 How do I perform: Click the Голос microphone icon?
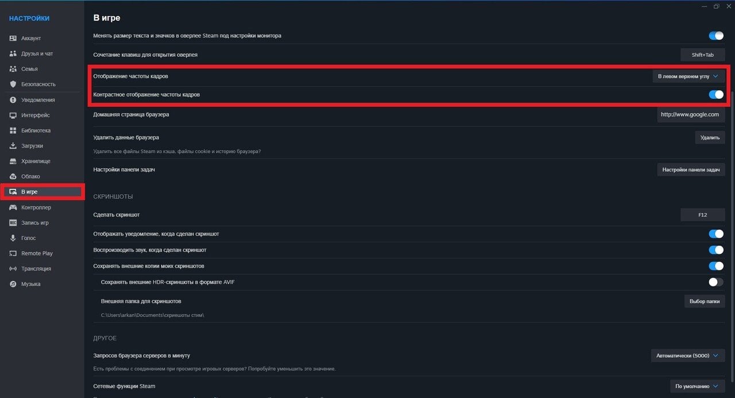coord(13,238)
